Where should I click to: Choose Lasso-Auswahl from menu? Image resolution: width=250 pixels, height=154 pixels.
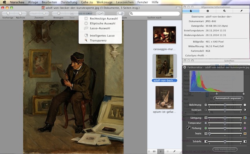(x=100, y=28)
